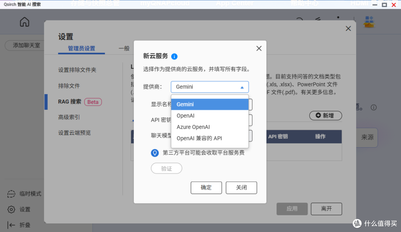Maximize the Qsirch window
Screen dimensions: 401x232
pos(384,4)
